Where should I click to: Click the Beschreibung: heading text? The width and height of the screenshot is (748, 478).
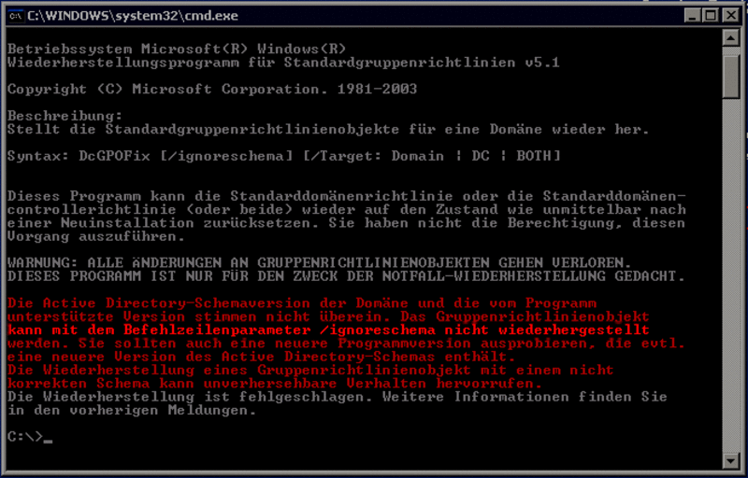[65, 116]
